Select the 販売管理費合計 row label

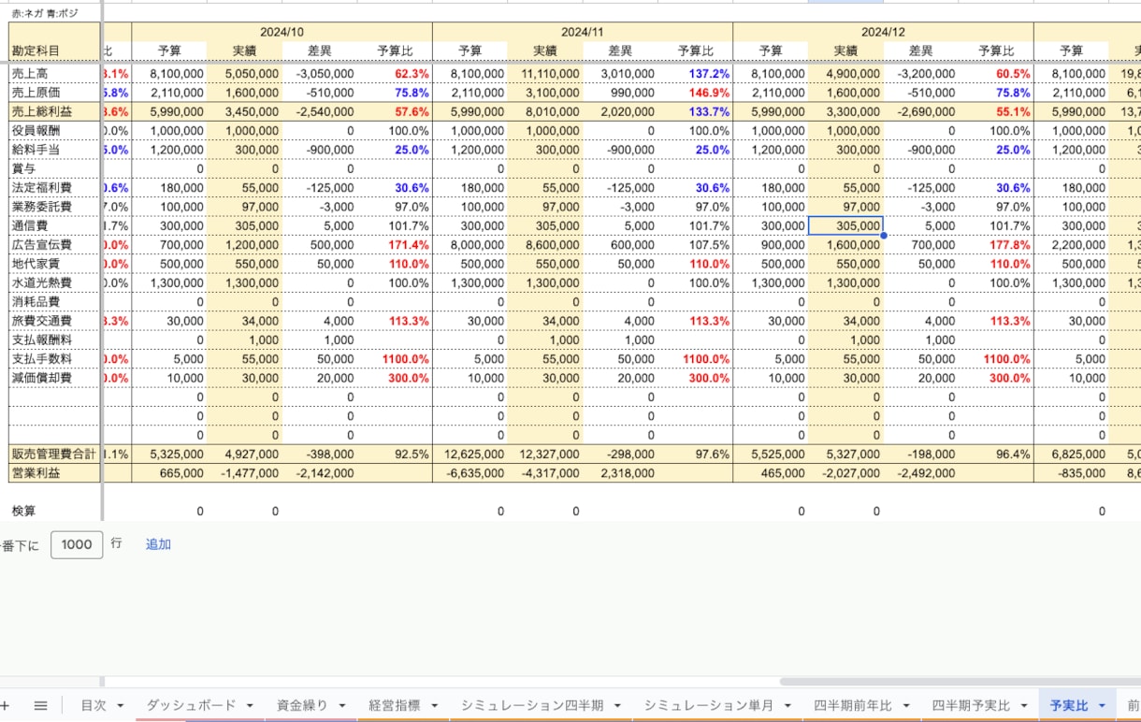click(53, 455)
